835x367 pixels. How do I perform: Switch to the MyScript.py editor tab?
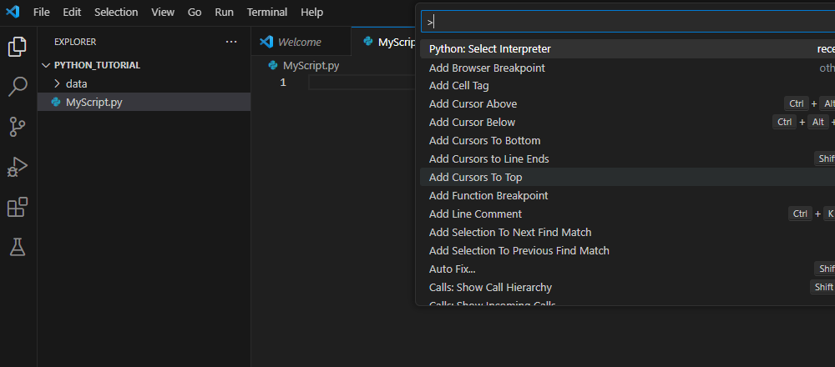(383, 42)
